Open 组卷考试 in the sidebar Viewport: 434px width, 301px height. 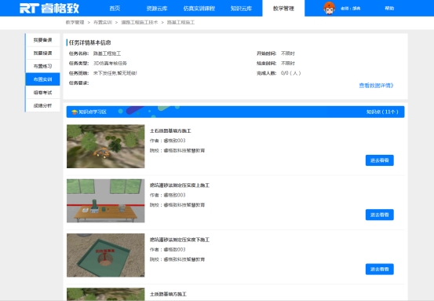pos(42,92)
